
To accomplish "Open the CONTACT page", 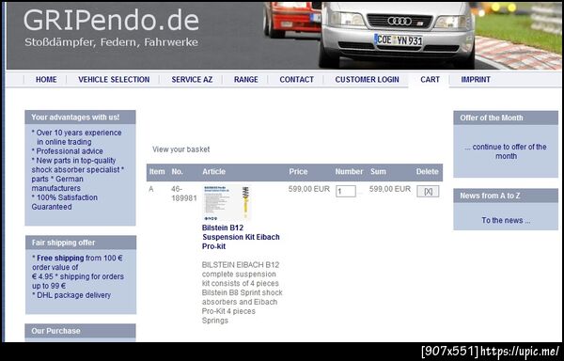I will click(296, 80).
